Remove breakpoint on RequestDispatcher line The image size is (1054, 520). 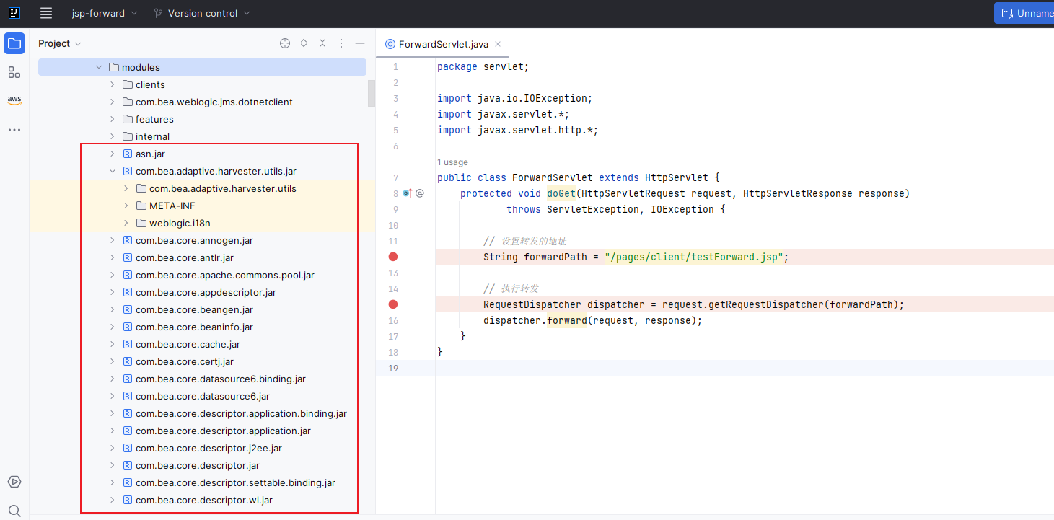393,304
